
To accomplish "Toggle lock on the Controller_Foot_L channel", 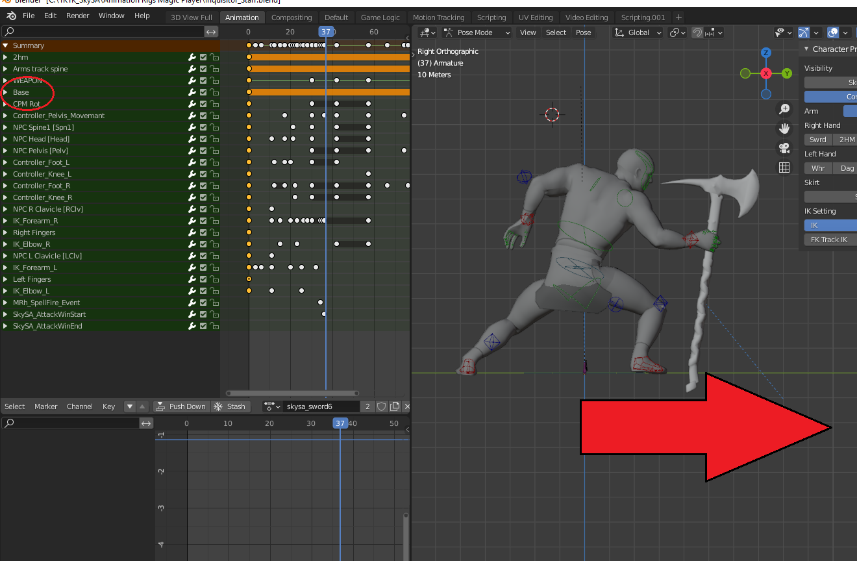I will click(x=214, y=162).
